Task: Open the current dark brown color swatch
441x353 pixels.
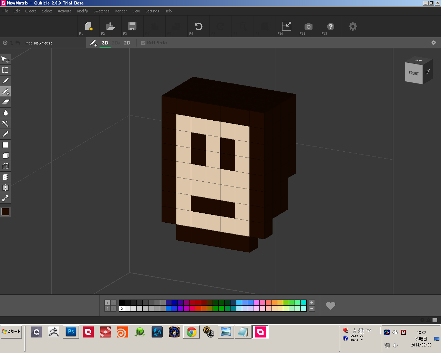Action: (6, 212)
